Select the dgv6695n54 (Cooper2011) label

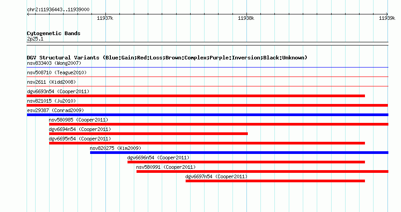tap(80, 139)
